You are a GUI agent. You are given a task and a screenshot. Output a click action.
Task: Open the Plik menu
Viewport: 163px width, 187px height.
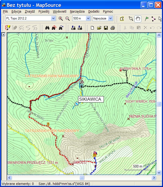[5, 12]
